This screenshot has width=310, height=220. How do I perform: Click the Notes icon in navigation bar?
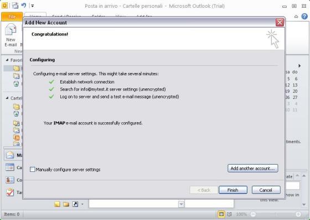57,204
